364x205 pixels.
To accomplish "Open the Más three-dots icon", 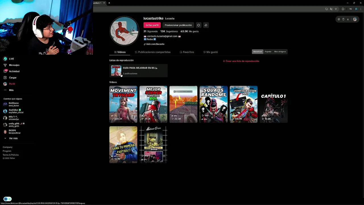I will pos(5,90).
